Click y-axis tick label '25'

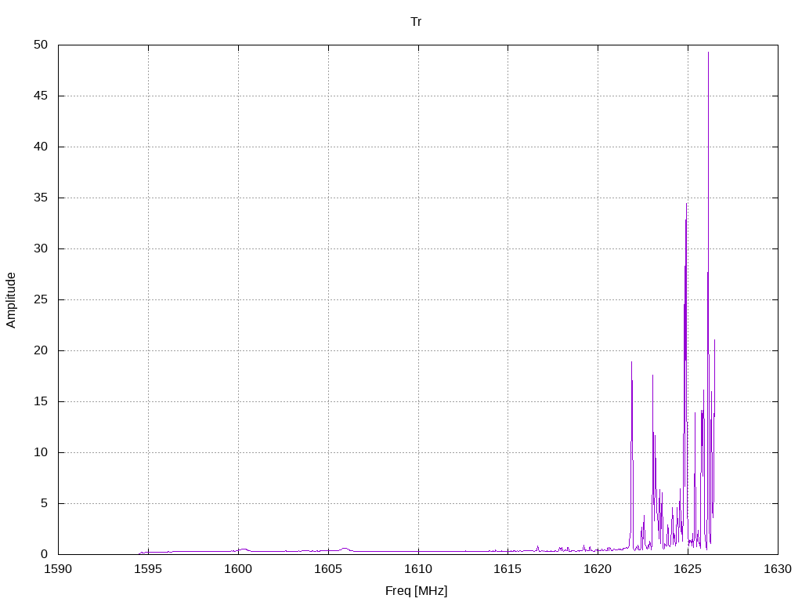click(x=41, y=299)
